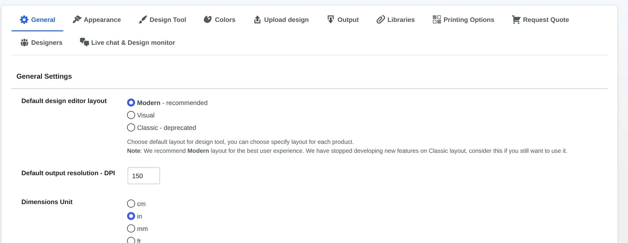The height and width of the screenshot is (243, 628).
Task: Go to the Colors tab
Action: [x=219, y=20]
